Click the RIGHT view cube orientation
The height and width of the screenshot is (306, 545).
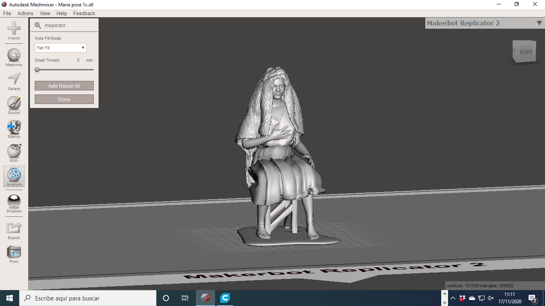coord(526,51)
